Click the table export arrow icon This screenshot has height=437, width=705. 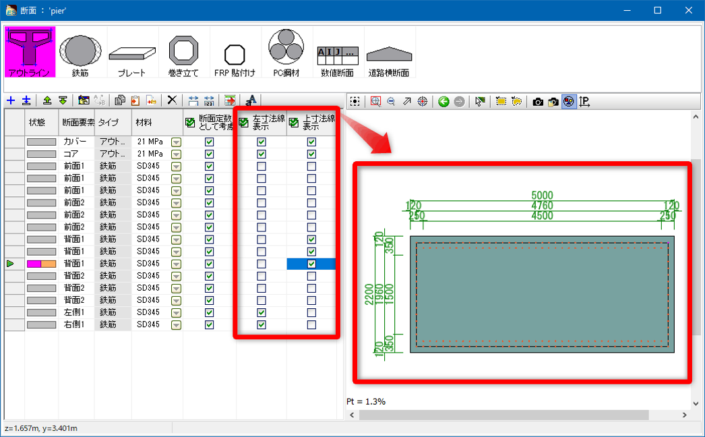pos(230,100)
